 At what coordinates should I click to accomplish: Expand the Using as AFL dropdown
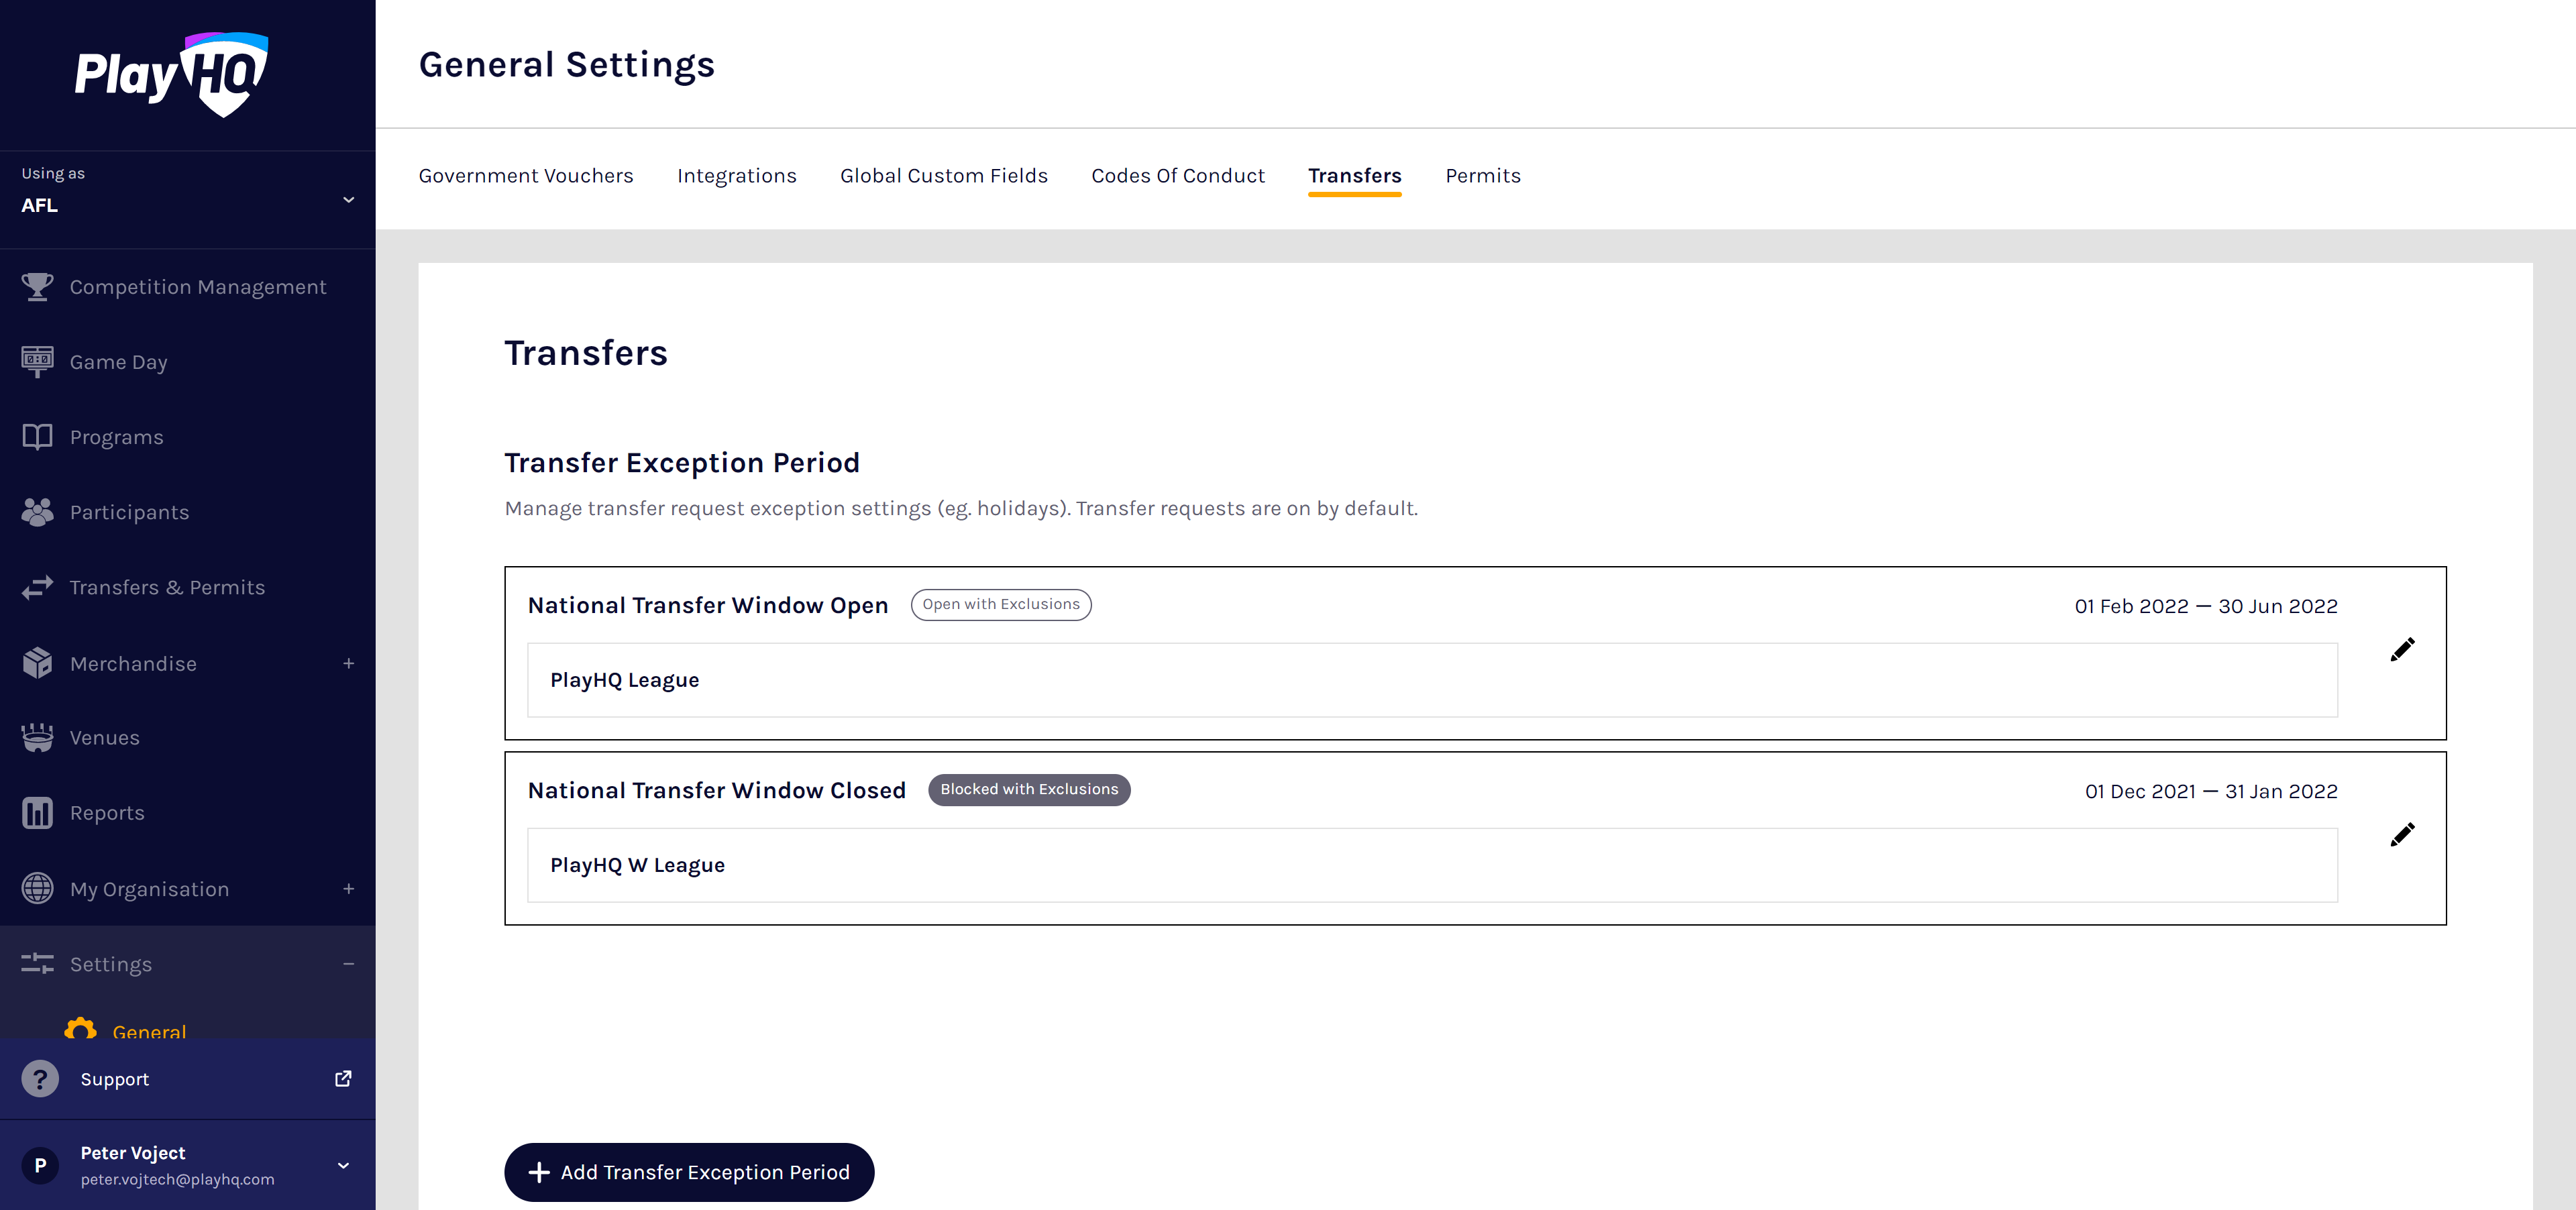click(348, 200)
